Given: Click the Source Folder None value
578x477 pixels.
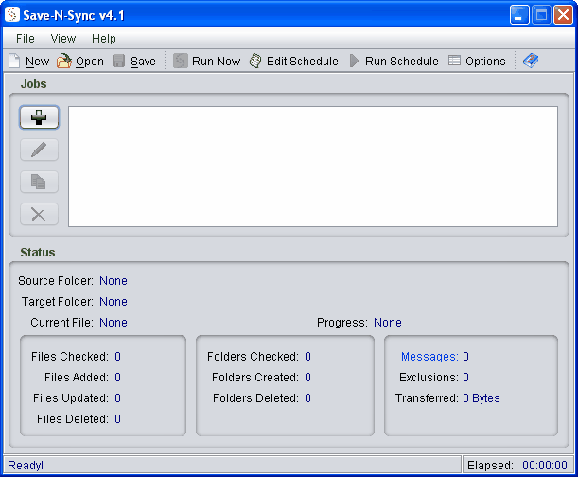Looking at the screenshot, I should 114,281.
